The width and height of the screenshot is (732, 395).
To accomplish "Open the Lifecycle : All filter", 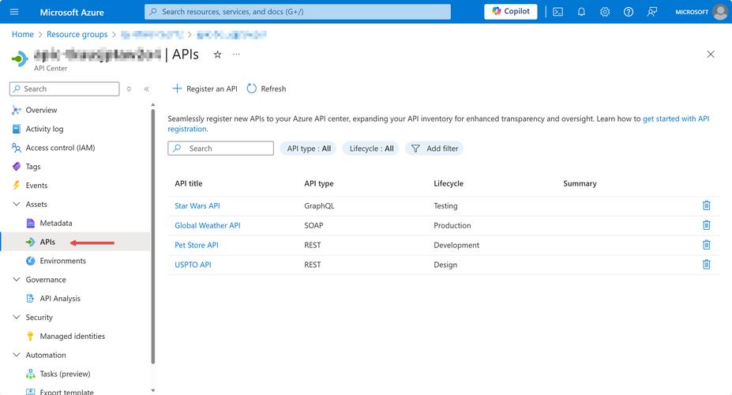I will click(x=371, y=149).
